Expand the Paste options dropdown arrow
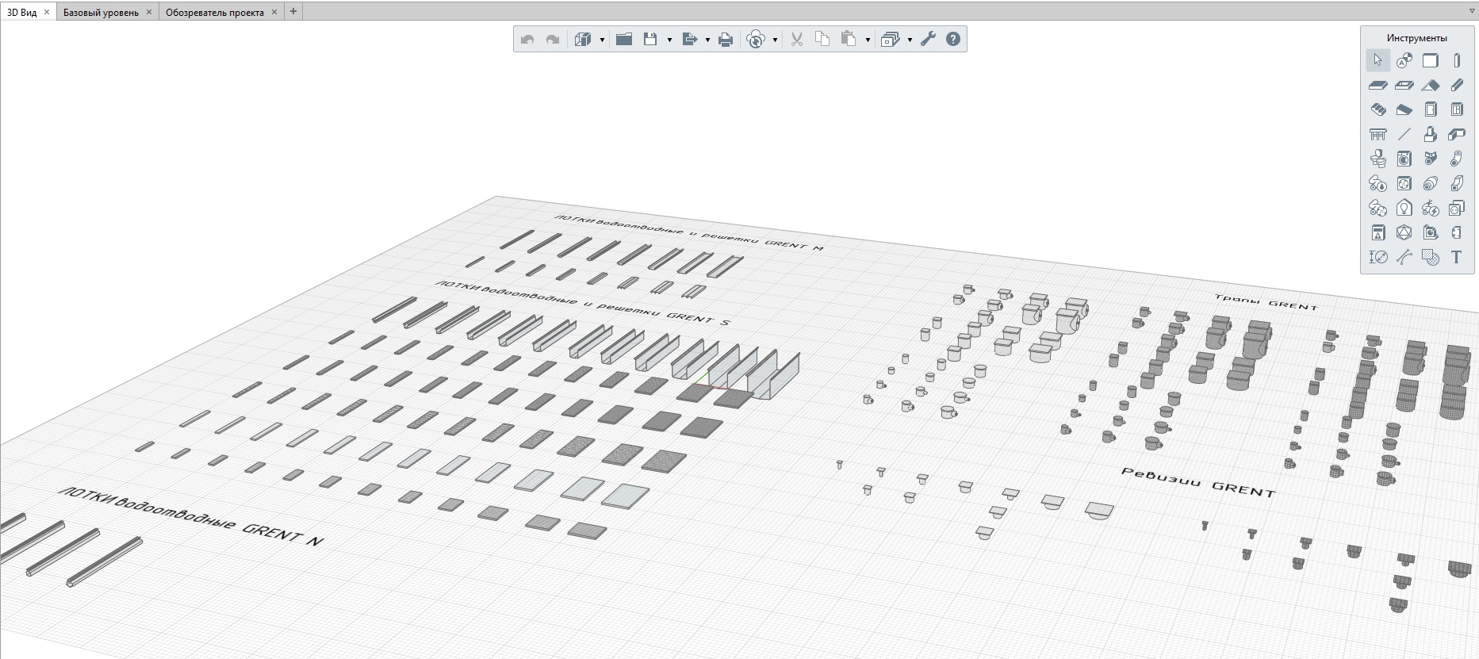This screenshot has width=1479, height=659. click(x=868, y=40)
